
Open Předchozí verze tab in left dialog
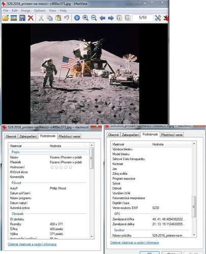click(x=69, y=136)
